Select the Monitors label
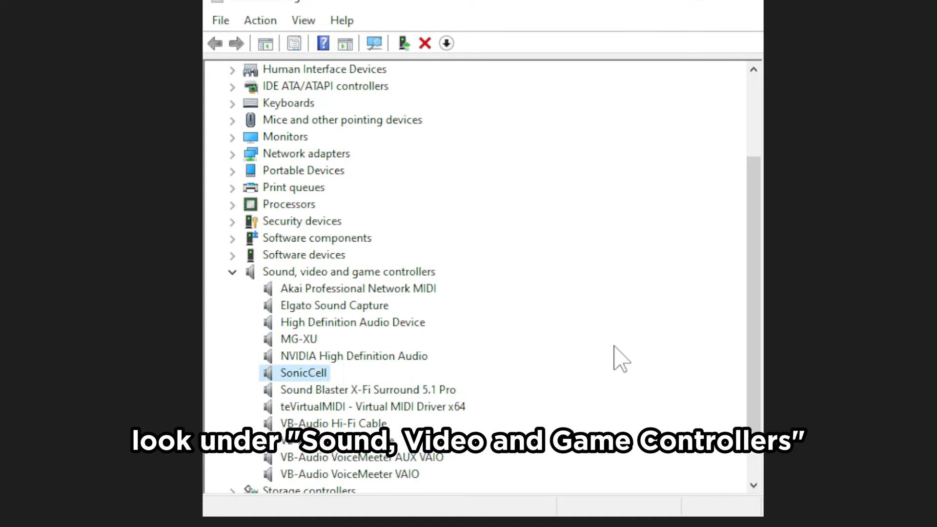The width and height of the screenshot is (937, 527). click(x=285, y=137)
